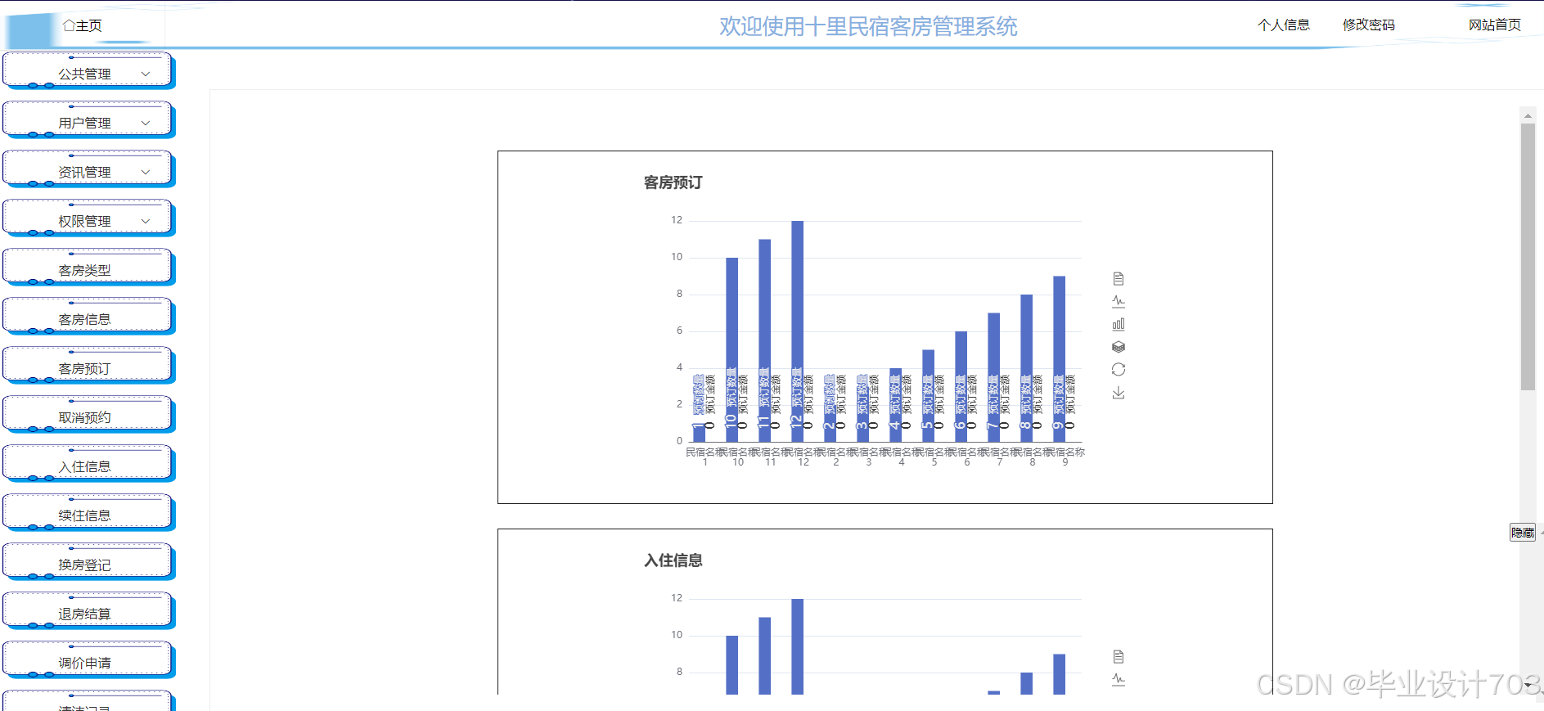
Task: Switch 客房预订 chart to stacked view
Action: point(1119,347)
